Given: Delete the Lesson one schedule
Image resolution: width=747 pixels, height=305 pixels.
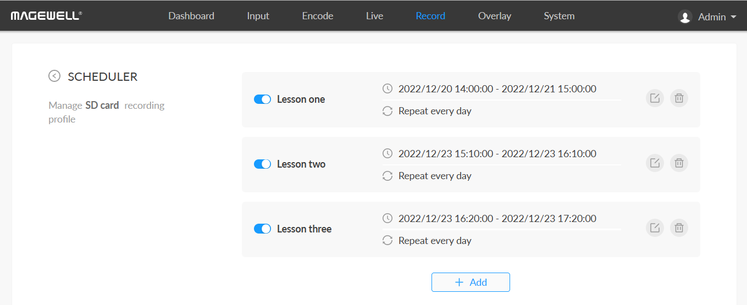Looking at the screenshot, I should tap(679, 98).
